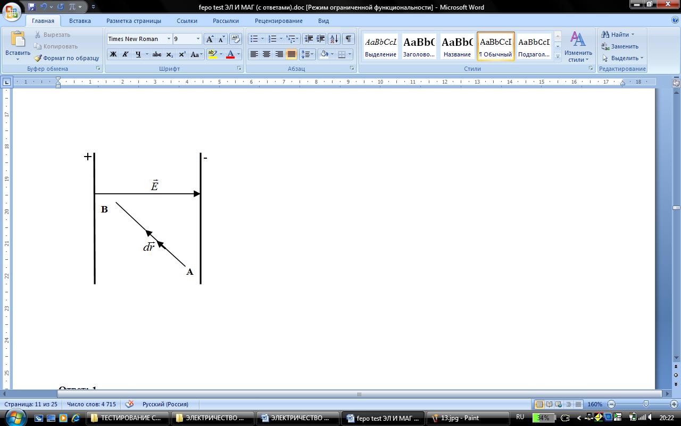Click the spell check status icon
Screen dimensions: 681x426
(129, 404)
